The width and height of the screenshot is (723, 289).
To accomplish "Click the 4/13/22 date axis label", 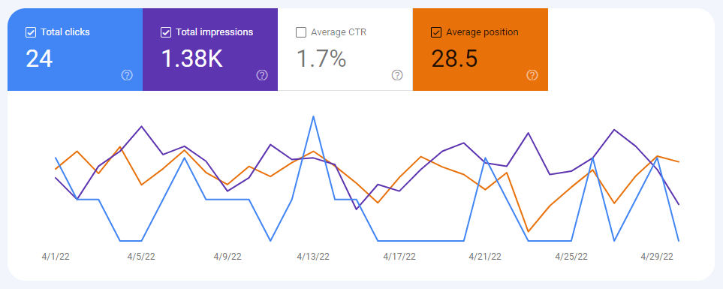I will pyautogui.click(x=313, y=257).
